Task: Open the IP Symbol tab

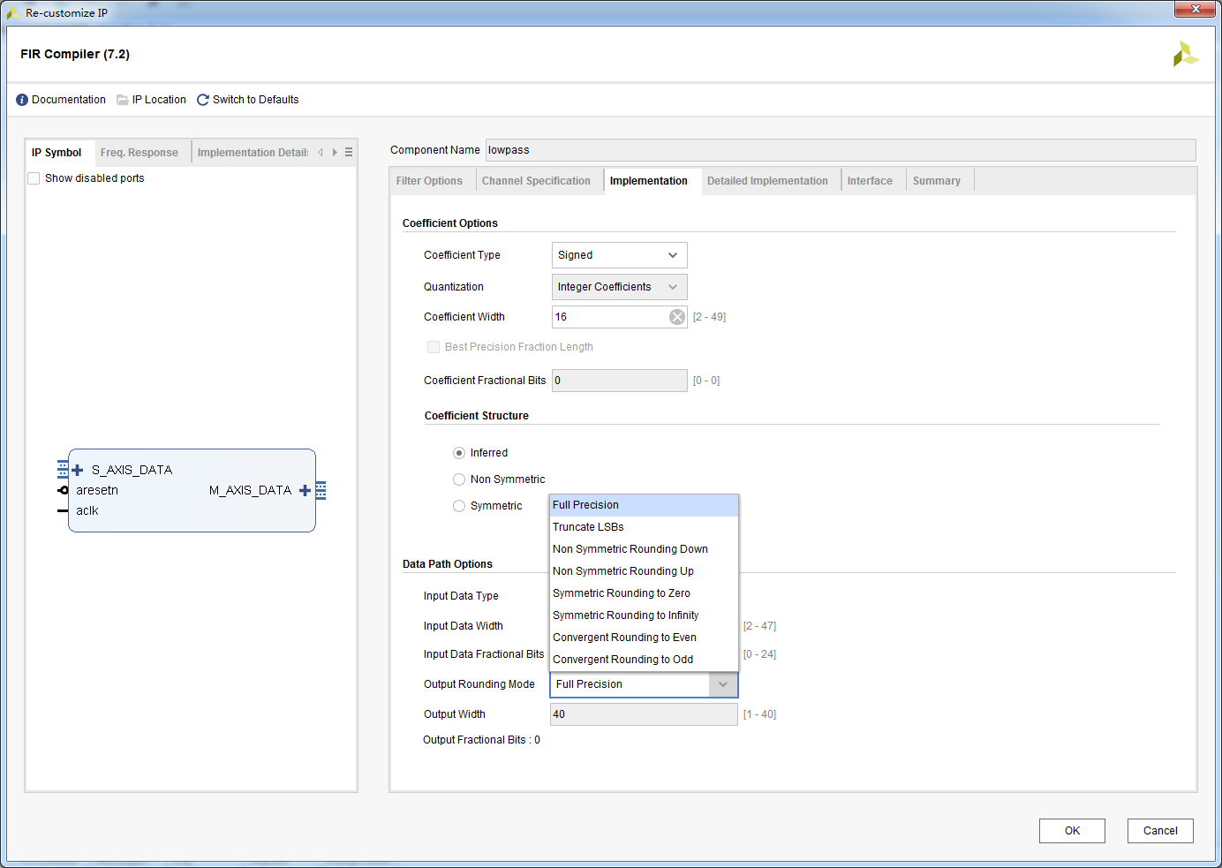Action: (57, 153)
